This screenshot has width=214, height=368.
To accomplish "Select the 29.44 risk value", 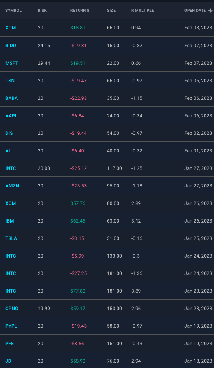I will pyautogui.click(x=44, y=63).
